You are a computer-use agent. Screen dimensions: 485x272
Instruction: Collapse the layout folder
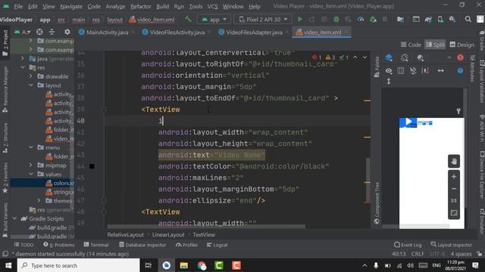click(x=30, y=85)
